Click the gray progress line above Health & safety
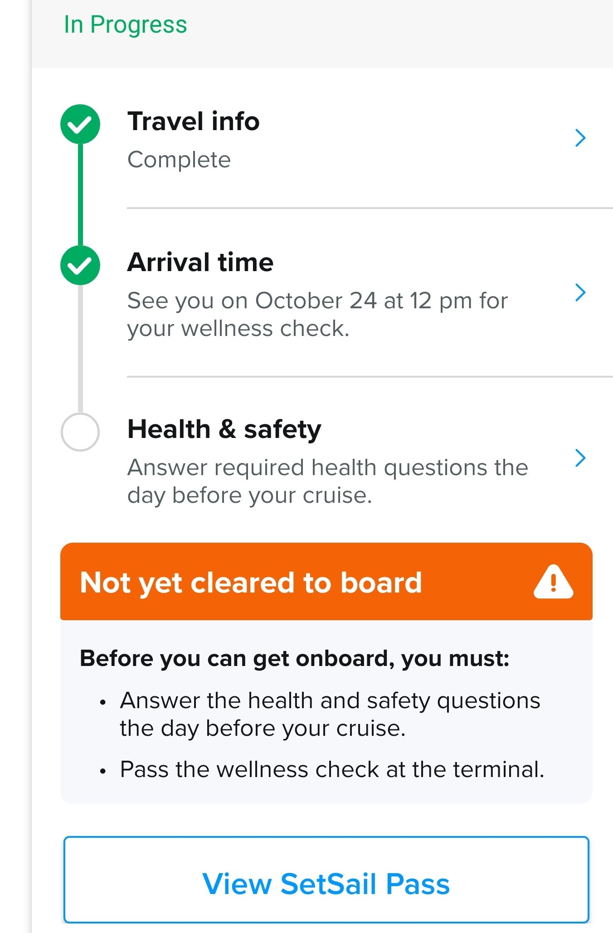 [x=81, y=348]
